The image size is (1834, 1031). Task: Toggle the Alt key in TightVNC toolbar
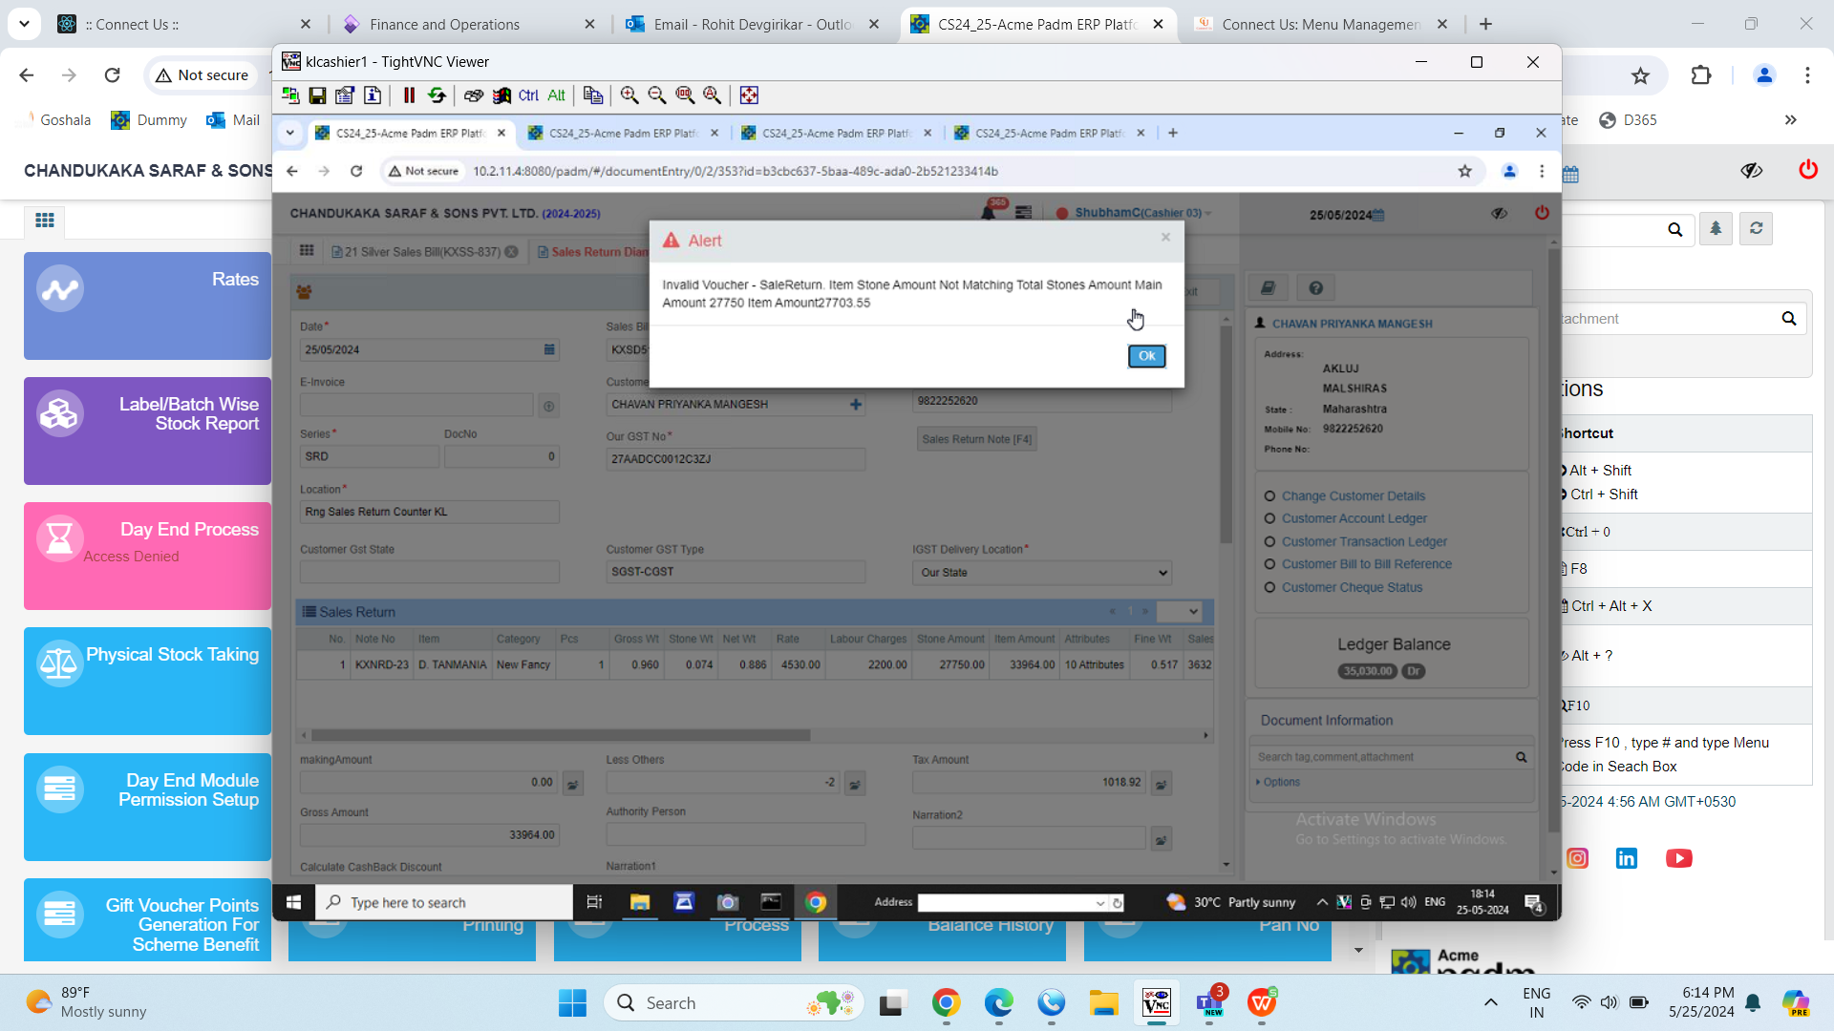556,95
